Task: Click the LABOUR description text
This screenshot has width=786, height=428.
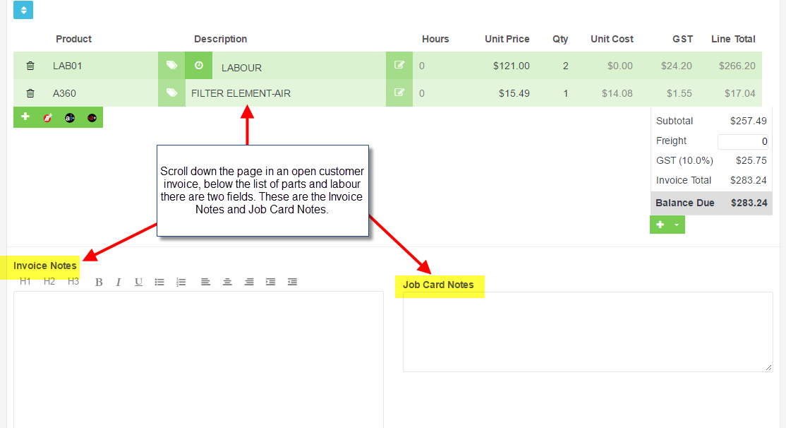Action: point(241,68)
